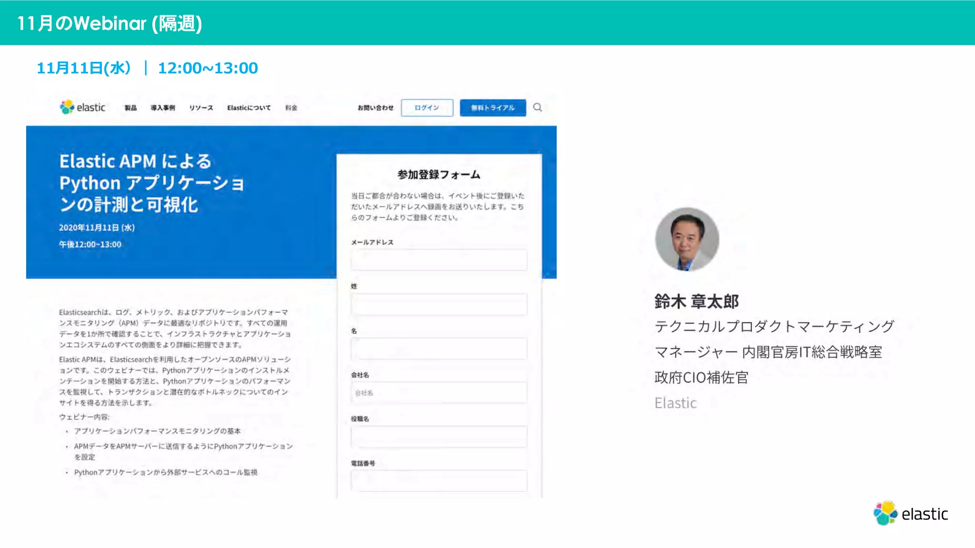The width and height of the screenshot is (975, 548).
Task: Click bullet アプリケーションパフォーマンスモニタリングの基本
Action: click(158, 431)
